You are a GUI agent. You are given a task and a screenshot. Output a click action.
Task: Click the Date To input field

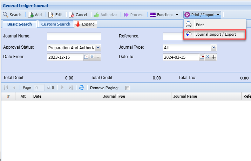pos(181,57)
